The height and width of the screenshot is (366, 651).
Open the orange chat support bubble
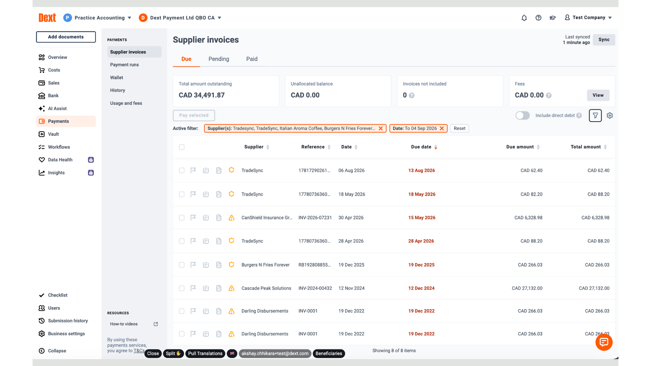click(x=604, y=342)
